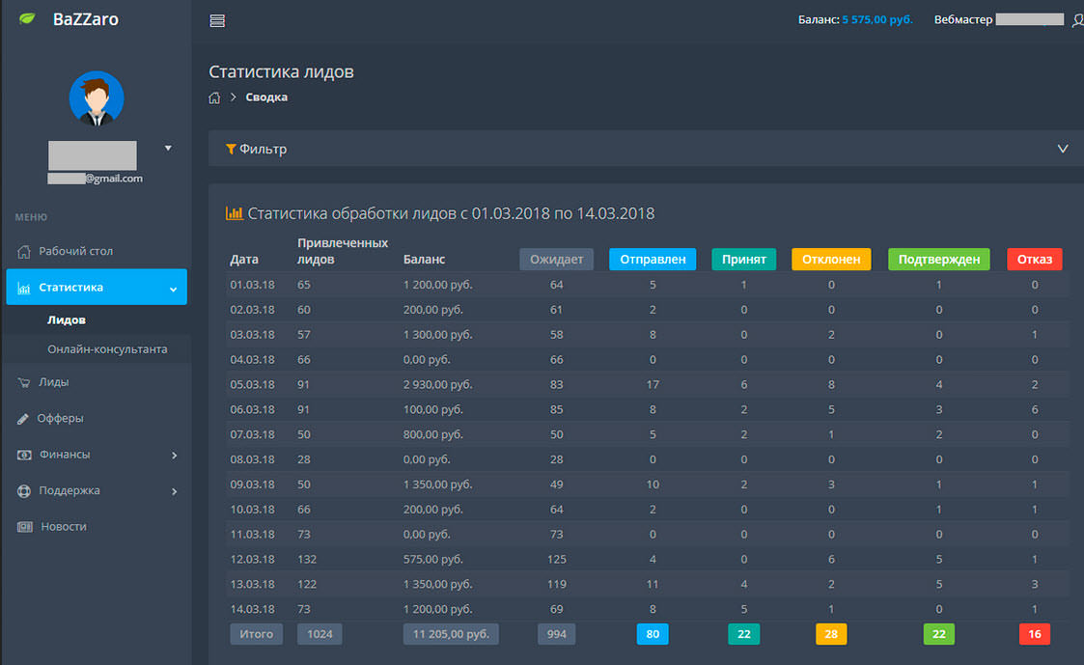Click the BaZZaro green leaf logo
Viewport: 1084px width, 665px height.
27,19
